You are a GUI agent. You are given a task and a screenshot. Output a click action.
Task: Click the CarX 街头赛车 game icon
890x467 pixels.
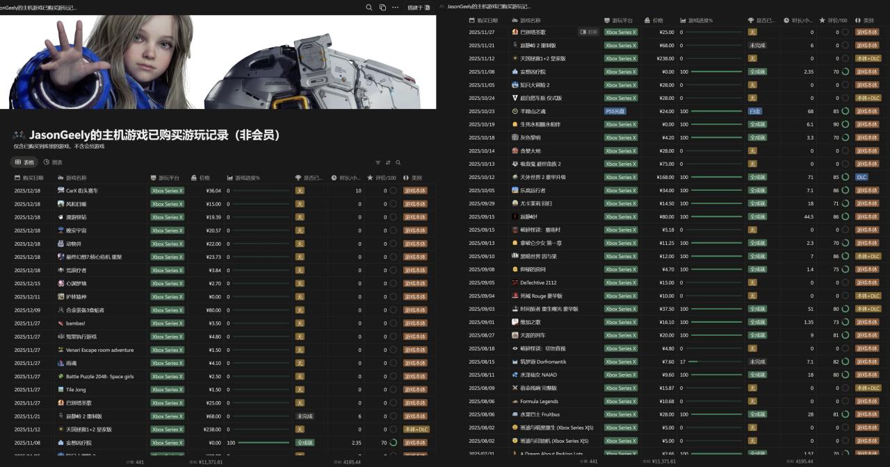pos(61,190)
